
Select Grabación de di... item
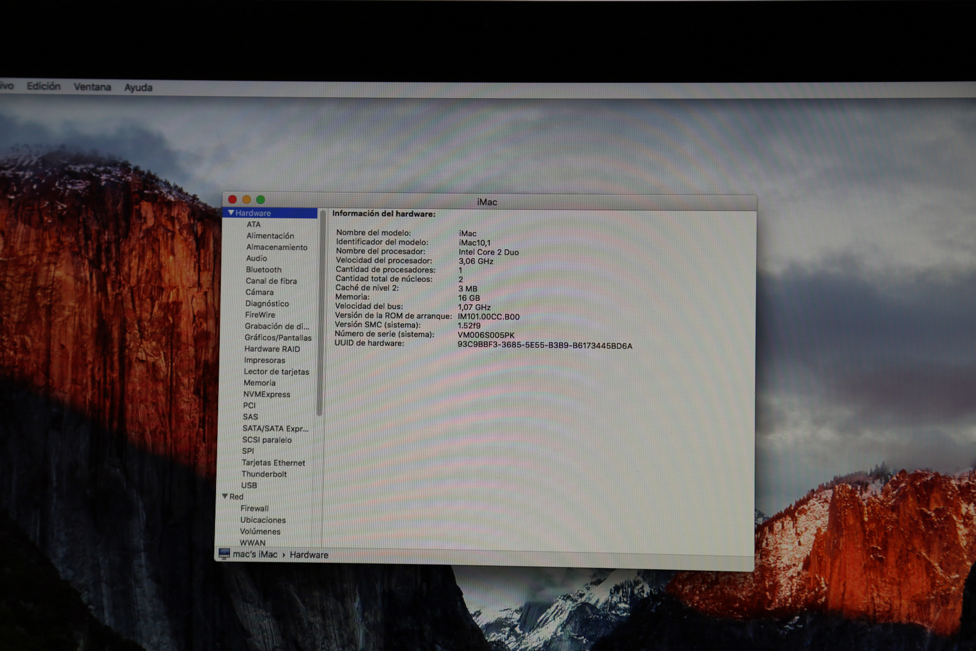[277, 326]
